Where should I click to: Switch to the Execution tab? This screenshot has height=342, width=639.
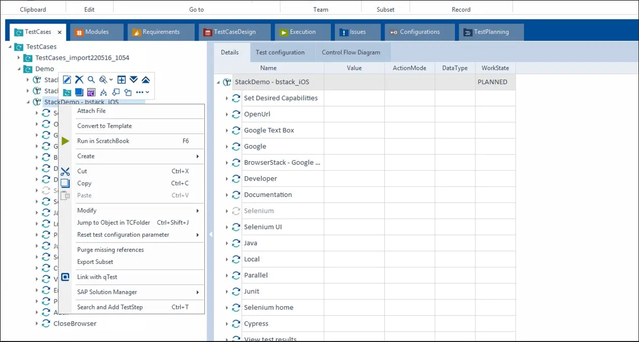coord(302,32)
